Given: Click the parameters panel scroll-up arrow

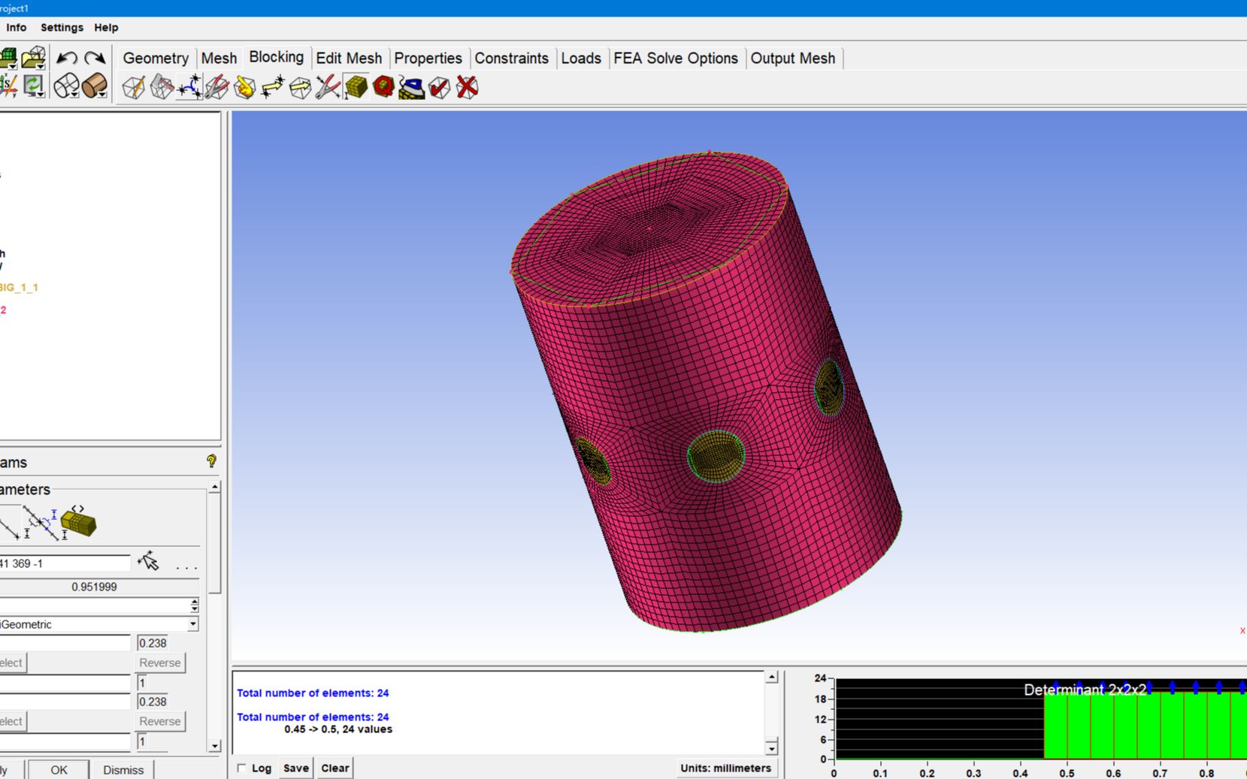Looking at the screenshot, I should point(215,487).
